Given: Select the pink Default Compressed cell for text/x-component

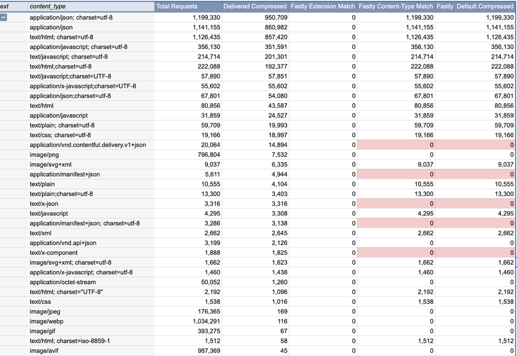Looking at the screenshot, I should pyautogui.click(x=476, y=253).
